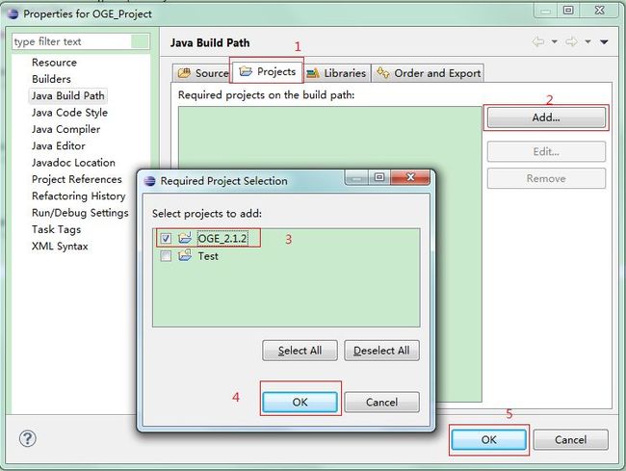Select Javadoc Location entry
The image size is (626, 471).
(73, 163)
